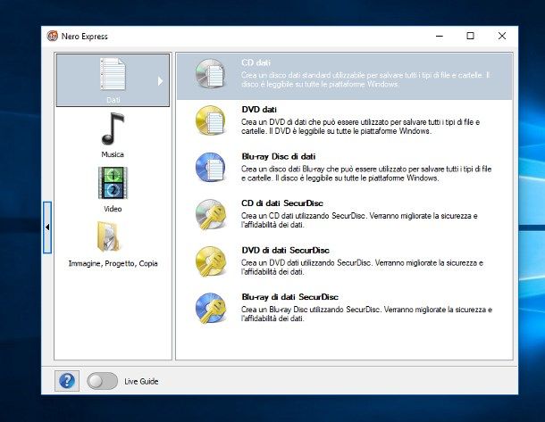Click the Musica label
Viewport: 545px width, 422px height.
coord(113,154)
